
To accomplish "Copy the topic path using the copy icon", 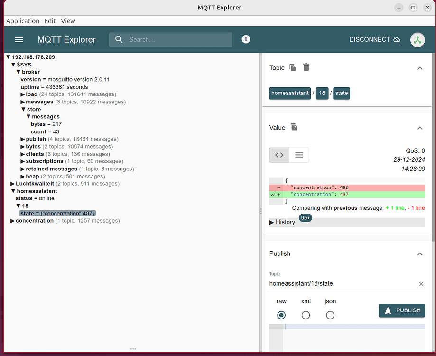I will tap(292, 67).
